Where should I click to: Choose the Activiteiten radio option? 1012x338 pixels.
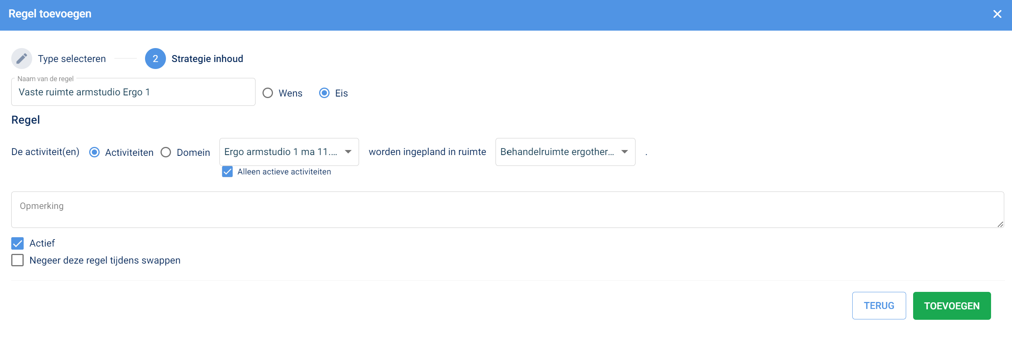94,152
